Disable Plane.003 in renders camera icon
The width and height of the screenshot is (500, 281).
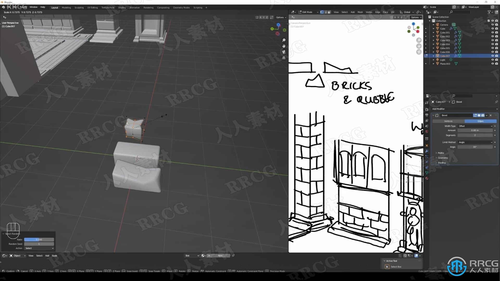coord(496,64)
